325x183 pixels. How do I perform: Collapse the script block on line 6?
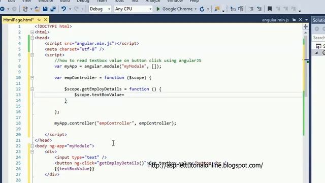(x=32, y=55)
